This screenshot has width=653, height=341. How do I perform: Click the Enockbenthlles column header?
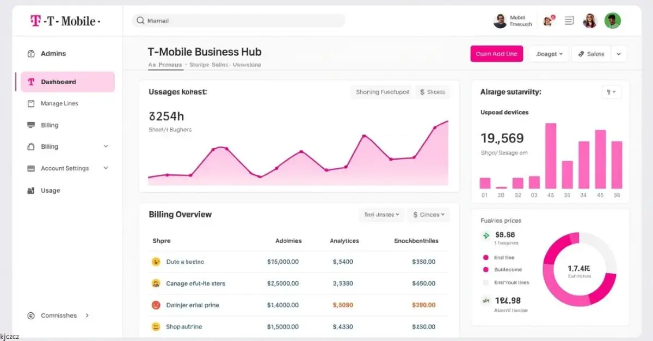416,241
